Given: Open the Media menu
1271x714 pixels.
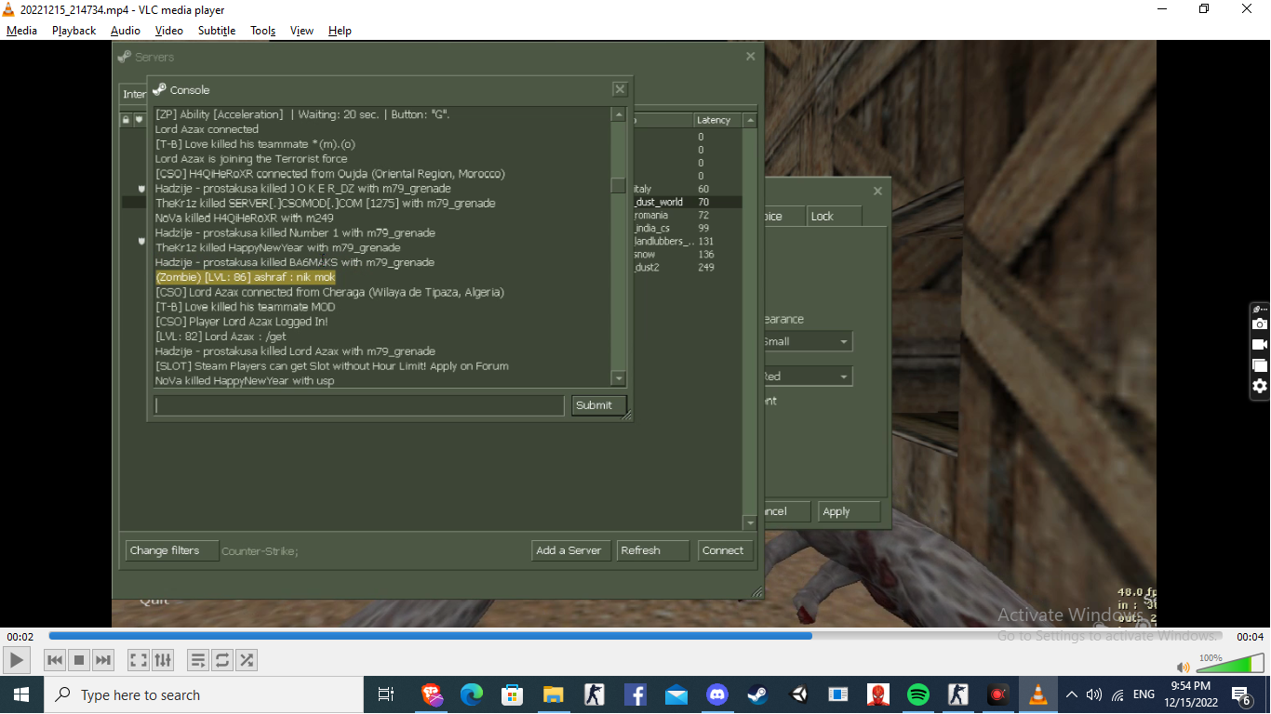Looking at the screenshot, I should tap(21, 31).
